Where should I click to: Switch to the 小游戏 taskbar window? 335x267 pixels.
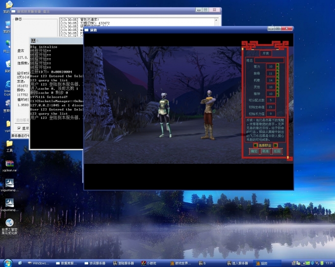click(148, 263)
